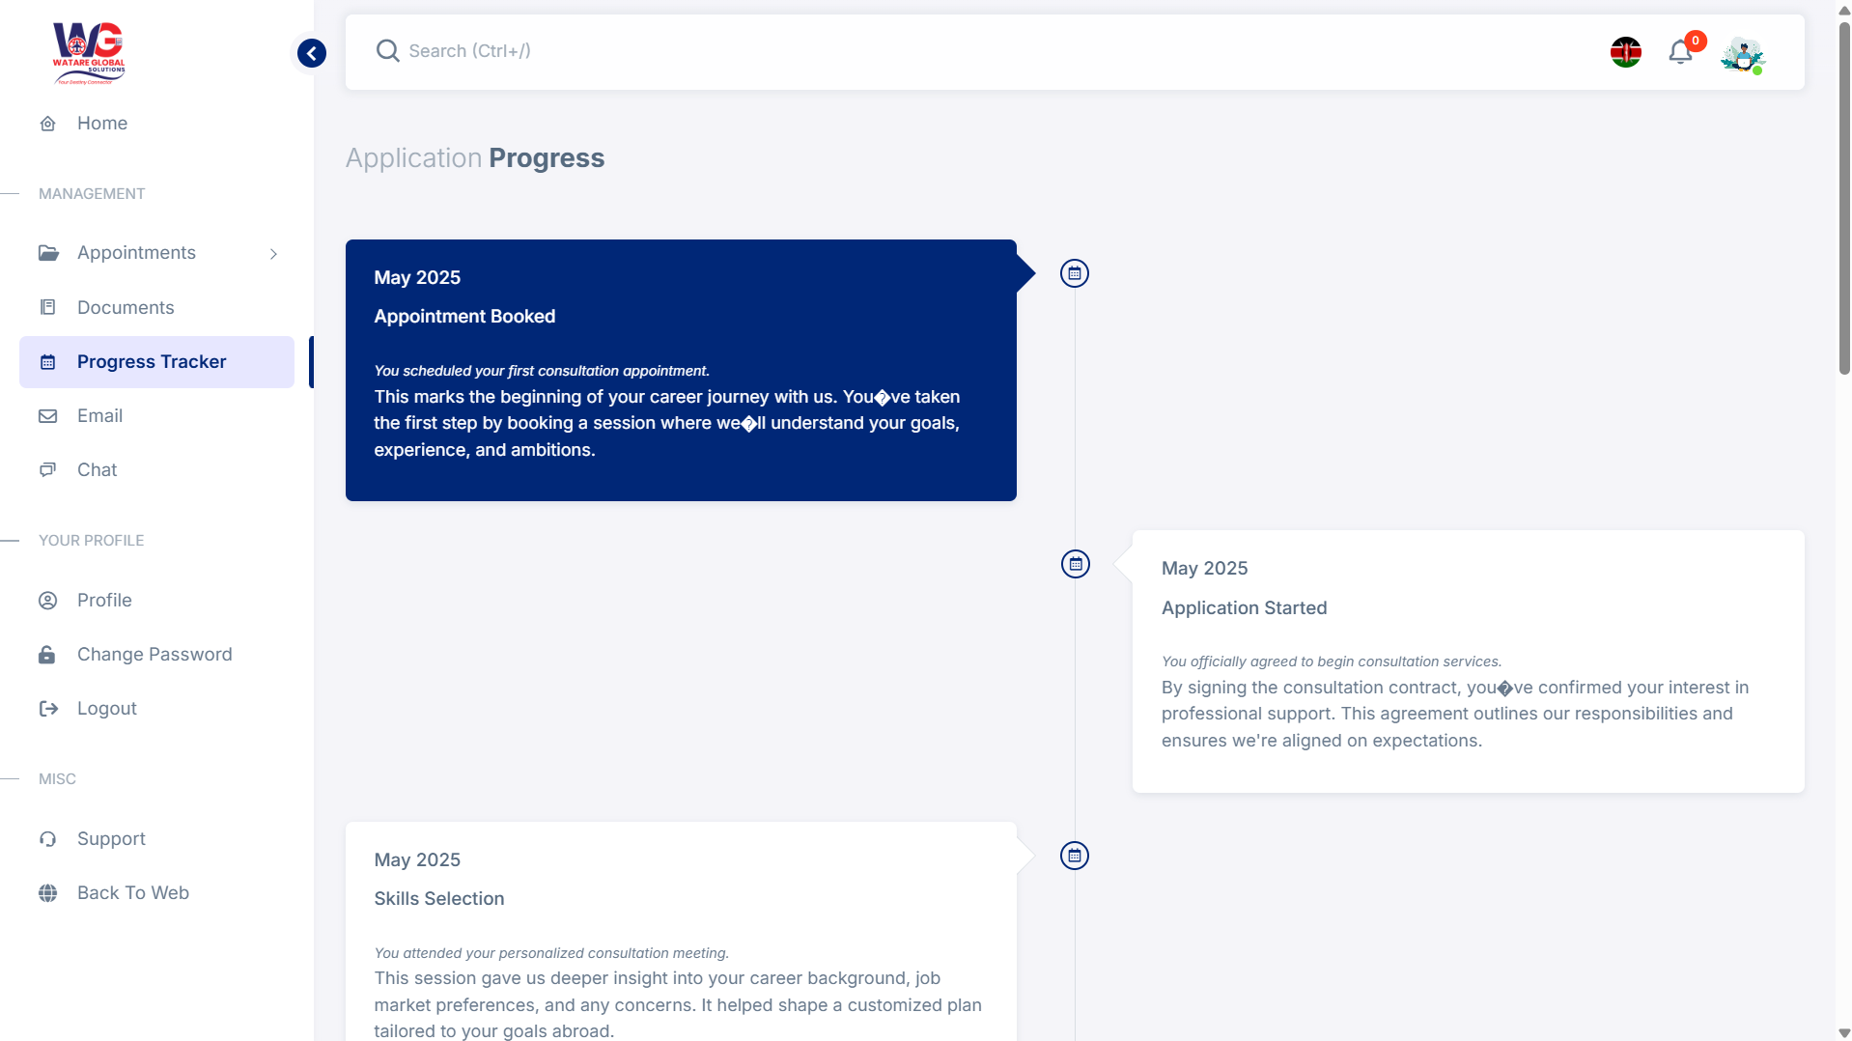1852x1041 pixels.
Task: Open the Home section from sidebar
Action: (x=102, y=123)
